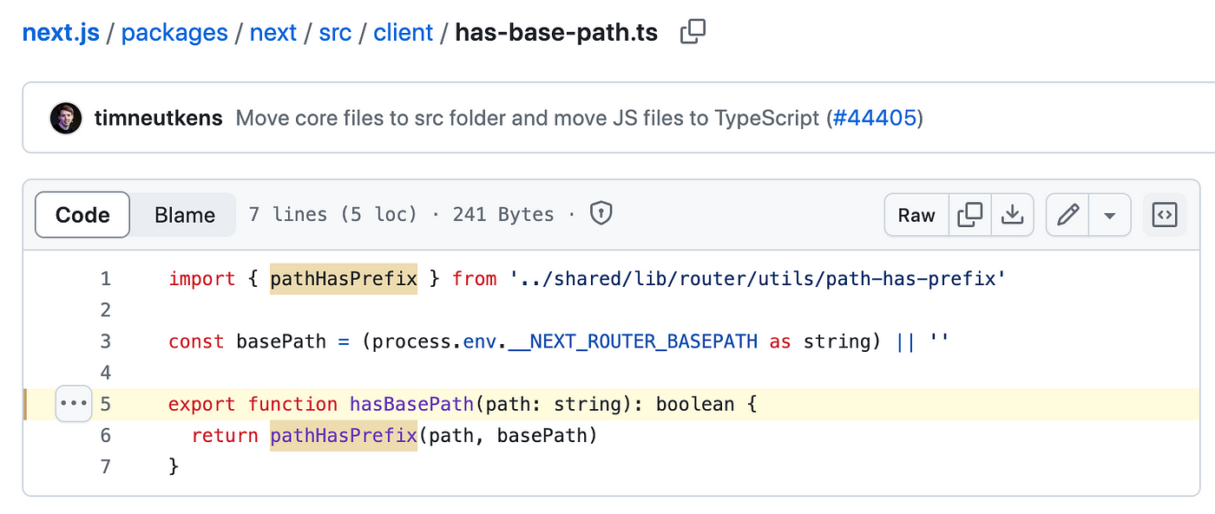The image size is (1215, 514).
Task: Click the '7 lines (5 loc)' file info
Action: point(333,214)
